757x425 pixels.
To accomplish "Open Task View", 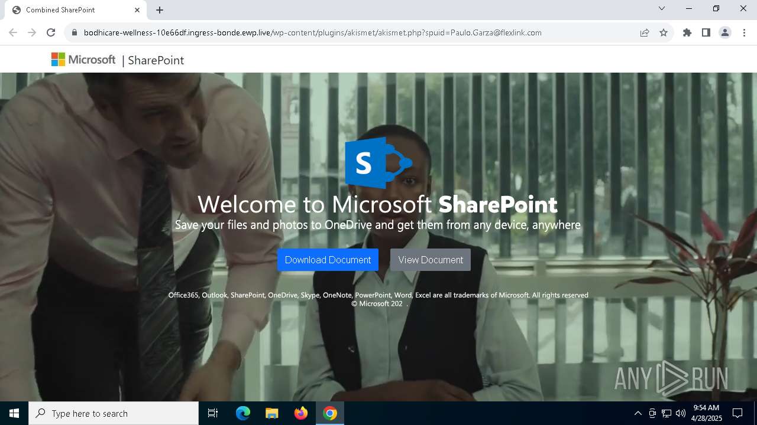I will tap(213, 413).
